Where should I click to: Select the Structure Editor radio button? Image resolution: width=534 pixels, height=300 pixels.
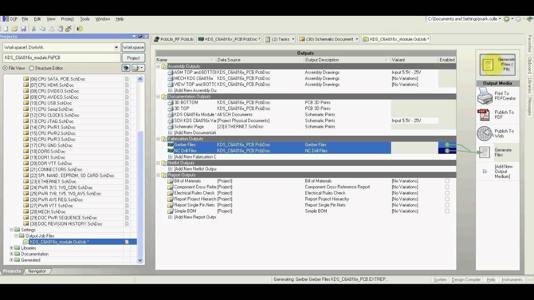coord(31,68)
